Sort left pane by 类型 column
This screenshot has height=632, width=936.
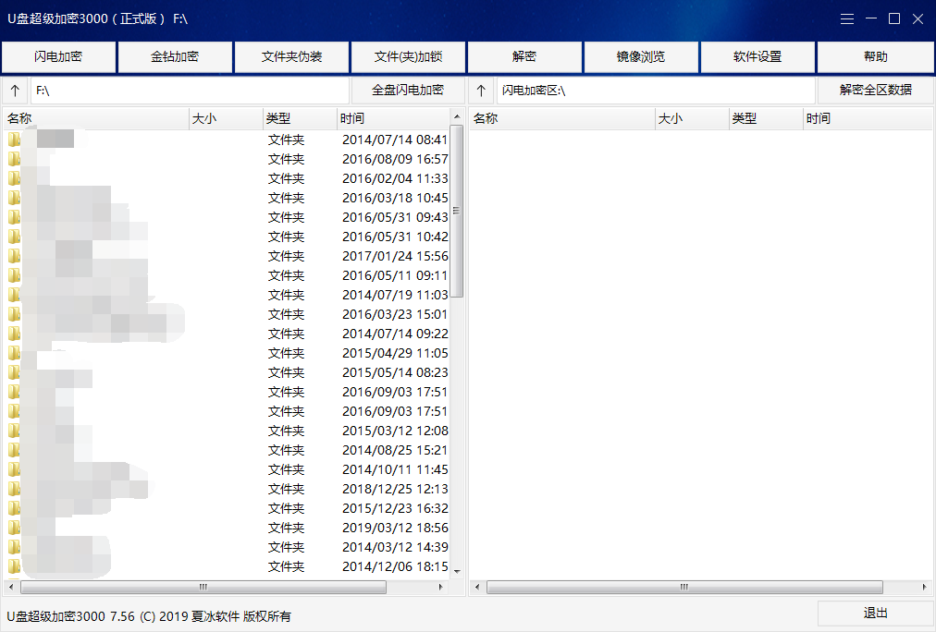[x=301, y=118]
